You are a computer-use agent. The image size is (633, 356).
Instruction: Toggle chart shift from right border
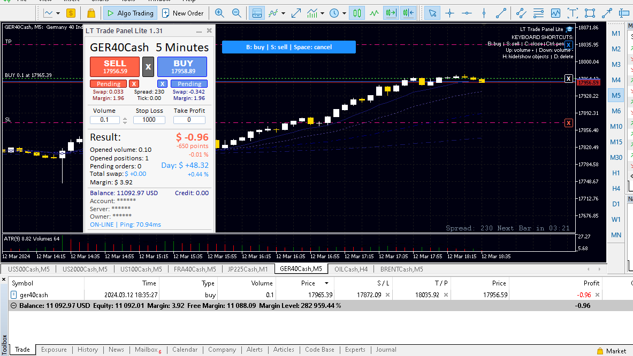408,13
